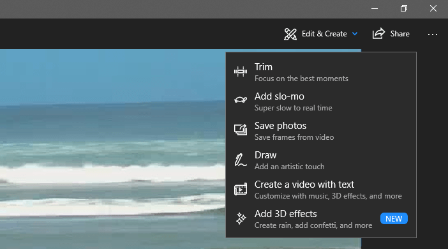Minimize the Photos window

point(375,8)
